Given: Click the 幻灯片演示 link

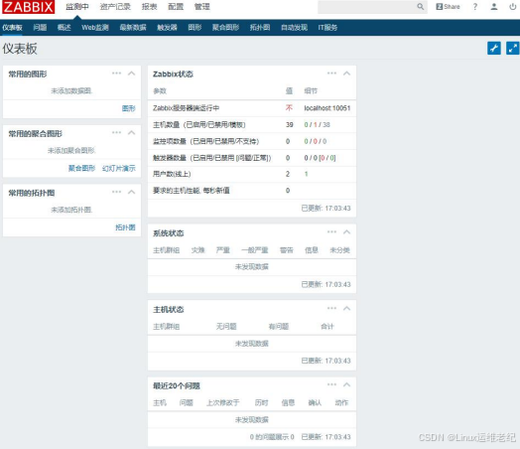Looking at the screenshot, I should pos(119,168).
